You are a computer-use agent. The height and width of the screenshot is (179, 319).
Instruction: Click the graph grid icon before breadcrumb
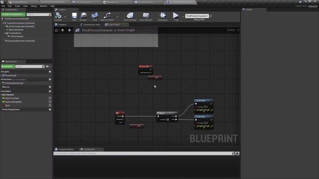click(x=78, y=30)
